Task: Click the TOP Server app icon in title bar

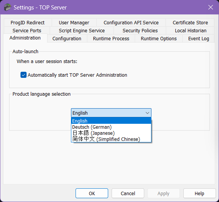Action: click(x=7, y=7)
